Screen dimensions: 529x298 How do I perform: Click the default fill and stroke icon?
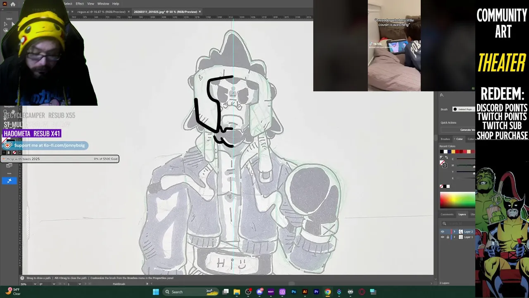[441, 158]
